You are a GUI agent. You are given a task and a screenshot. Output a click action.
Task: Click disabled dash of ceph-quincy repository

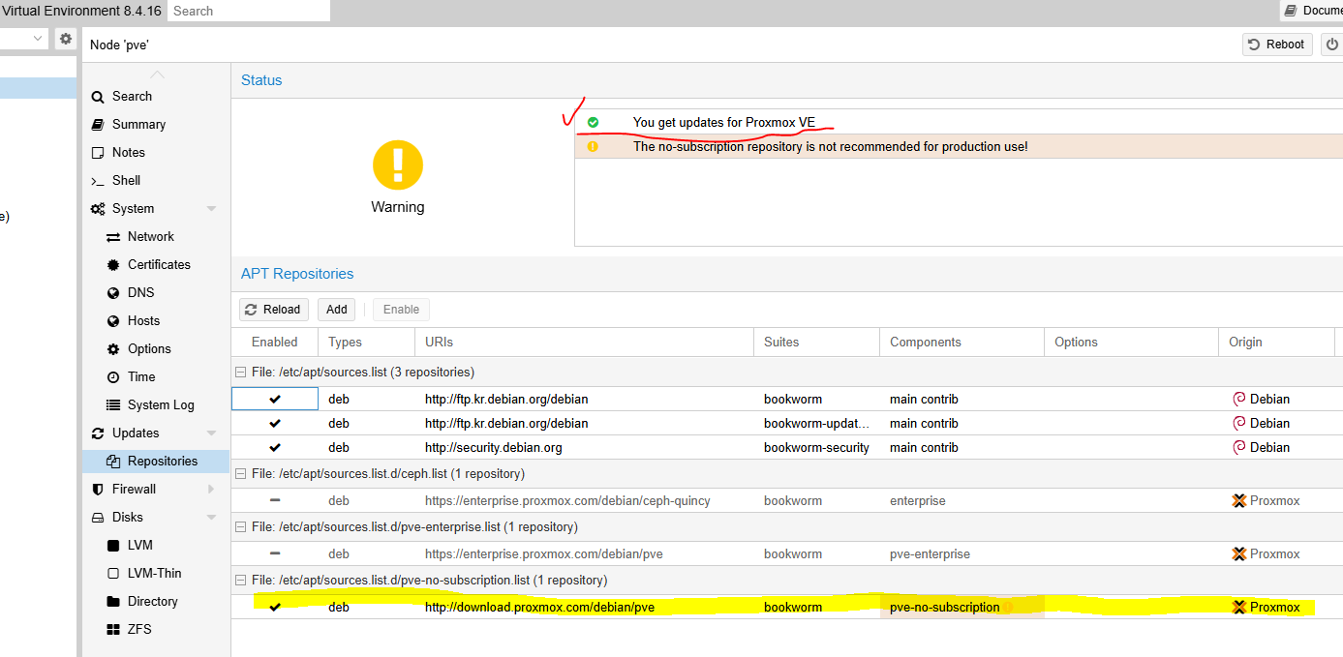[x=275, y=500]
